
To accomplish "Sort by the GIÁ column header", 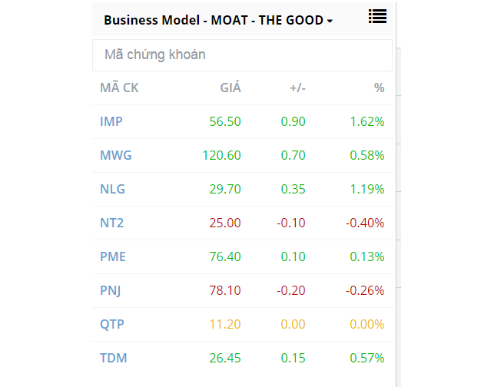I will point(230,88).
